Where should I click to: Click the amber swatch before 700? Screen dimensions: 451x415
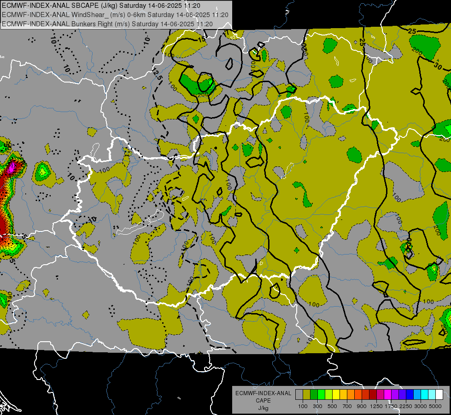coord(343,395)
